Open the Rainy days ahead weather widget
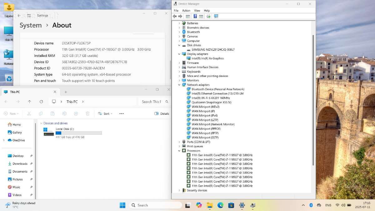Image resolution: width=375 pixels, height=211 pixels. click(x=20, y=205)
